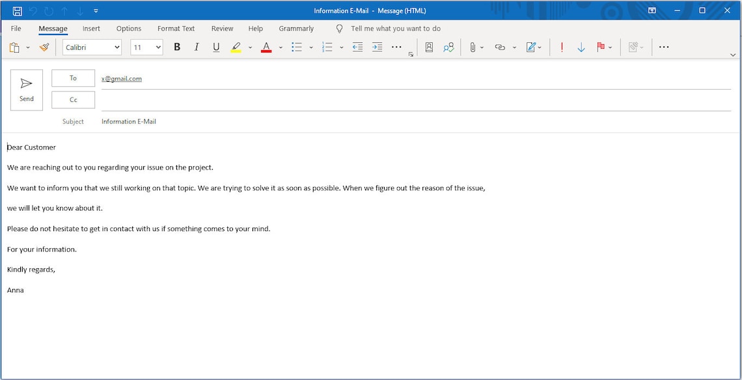Click the Link chain icon
Image resolution: width=742 pixels, height=380 pixels.
point(500,47)
